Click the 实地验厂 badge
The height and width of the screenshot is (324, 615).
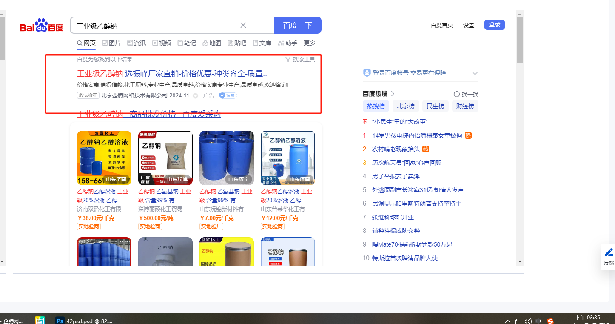pyautogui.click(x=211, y=227)
